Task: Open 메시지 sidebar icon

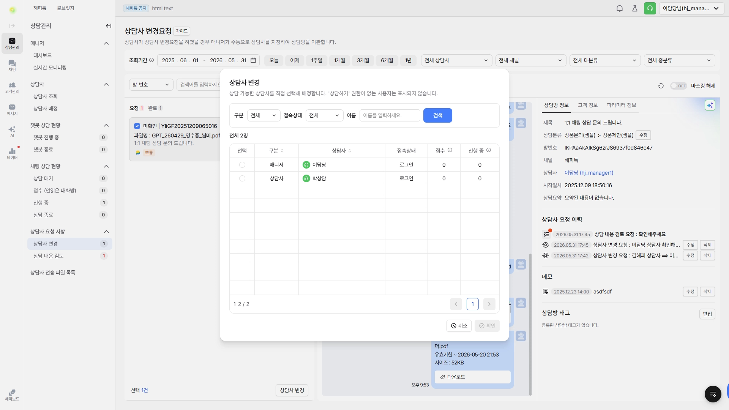Action: [x=12, y=109]
